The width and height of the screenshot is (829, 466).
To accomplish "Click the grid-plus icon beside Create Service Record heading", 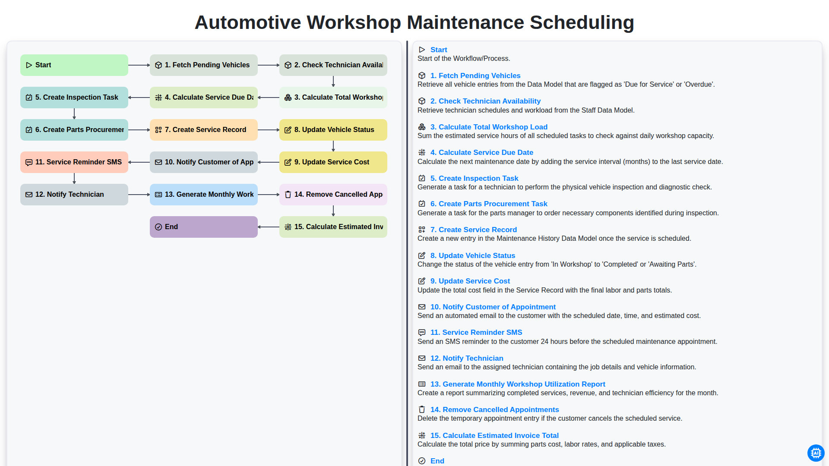I will [422, 230].
